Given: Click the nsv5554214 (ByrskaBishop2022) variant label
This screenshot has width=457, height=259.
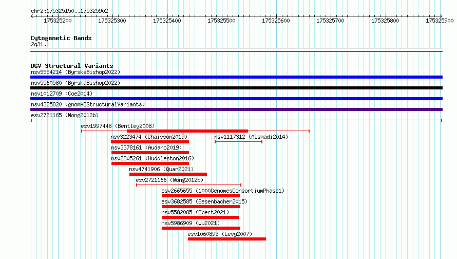Looking at the screenshot, I should click(x=75, y=72).
